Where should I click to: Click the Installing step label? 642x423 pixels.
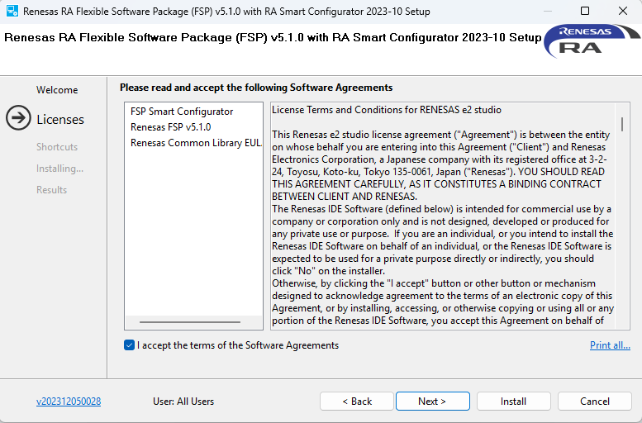[59, 169]
